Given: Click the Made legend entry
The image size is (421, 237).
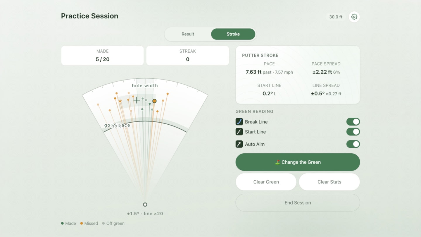Looking at the screenshot, I should pos(68,223).
